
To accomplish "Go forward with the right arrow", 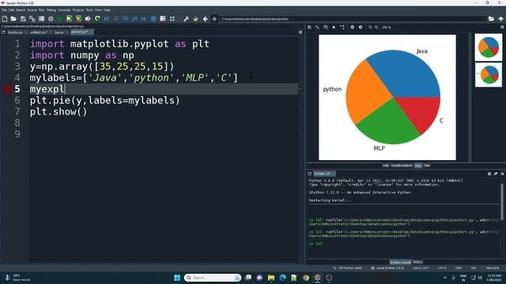I will pyautogui.click(x=214, y=19).
